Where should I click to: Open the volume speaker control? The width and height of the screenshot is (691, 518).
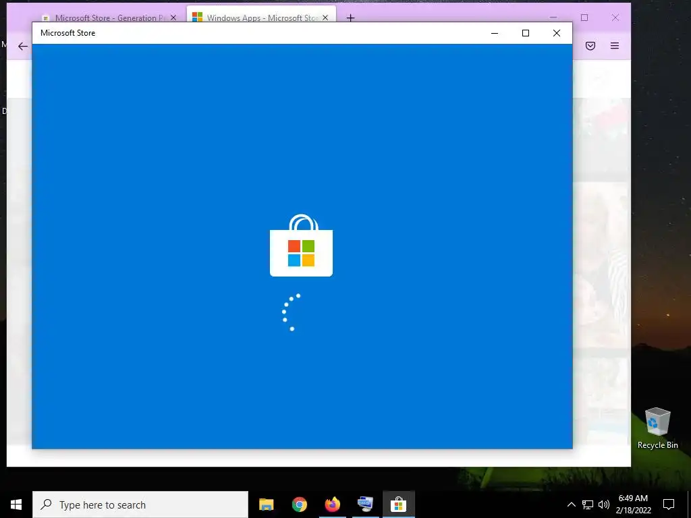click(x=604, y=505)
